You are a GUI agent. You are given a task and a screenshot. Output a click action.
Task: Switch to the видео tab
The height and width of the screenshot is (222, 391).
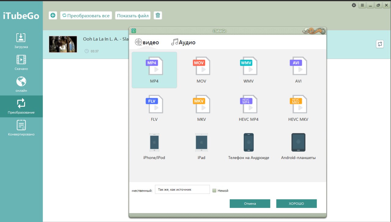[x=147, y=42]
